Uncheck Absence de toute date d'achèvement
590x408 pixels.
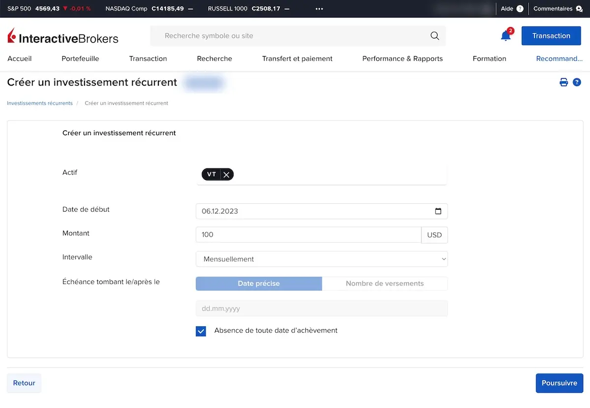click(x=201, y=331)
